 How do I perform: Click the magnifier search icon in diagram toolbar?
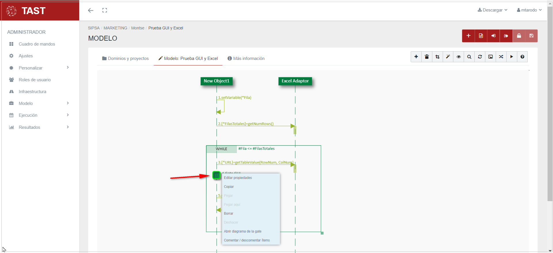469,57
